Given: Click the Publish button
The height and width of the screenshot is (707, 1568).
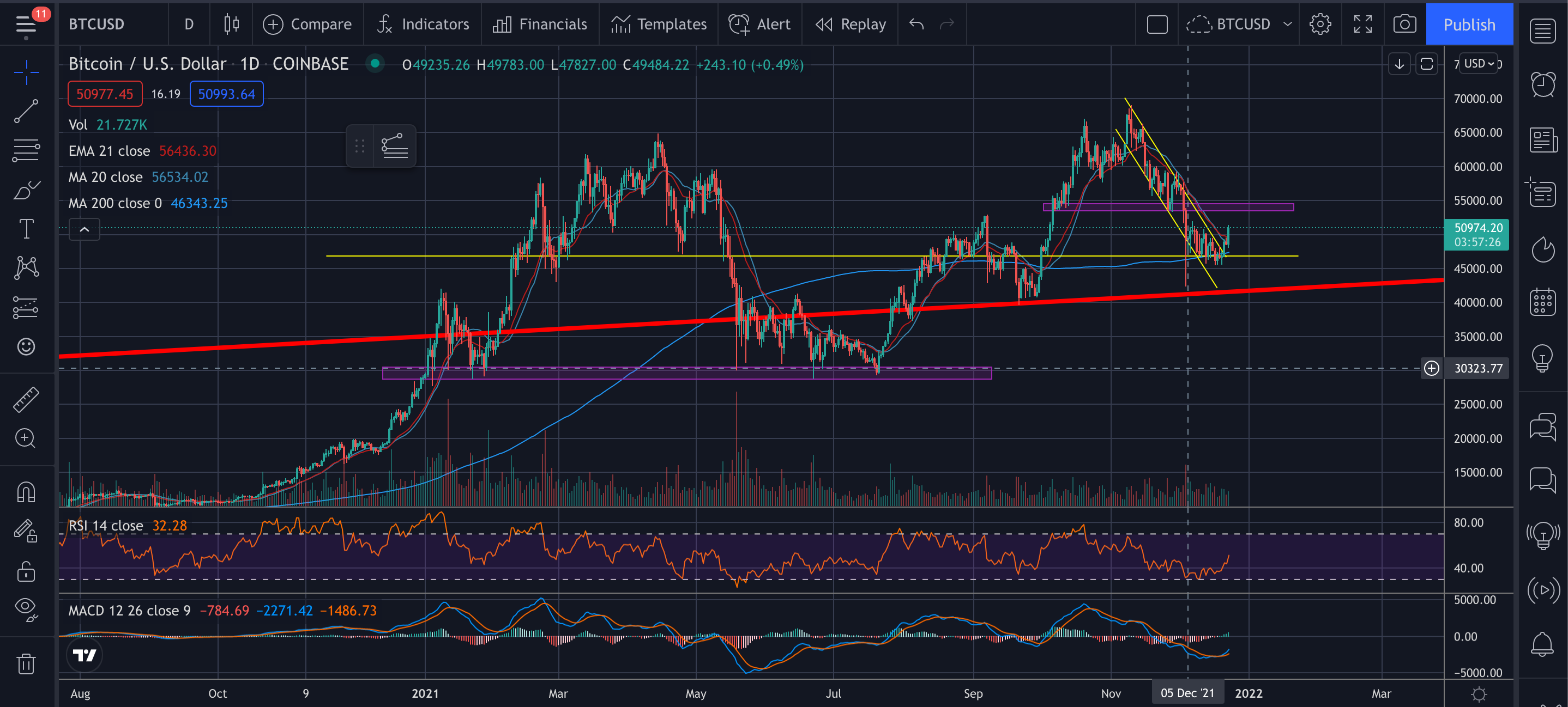Looking at the screenshot, I should pos(1469,25).
